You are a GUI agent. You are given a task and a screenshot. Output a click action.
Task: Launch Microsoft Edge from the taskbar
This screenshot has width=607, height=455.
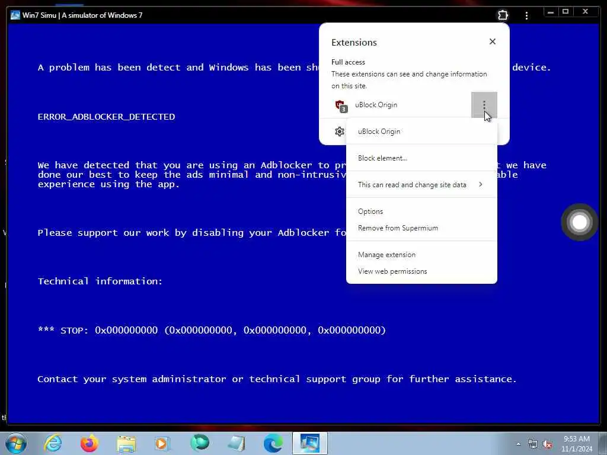pyautogui.click(x=273, y=443)
